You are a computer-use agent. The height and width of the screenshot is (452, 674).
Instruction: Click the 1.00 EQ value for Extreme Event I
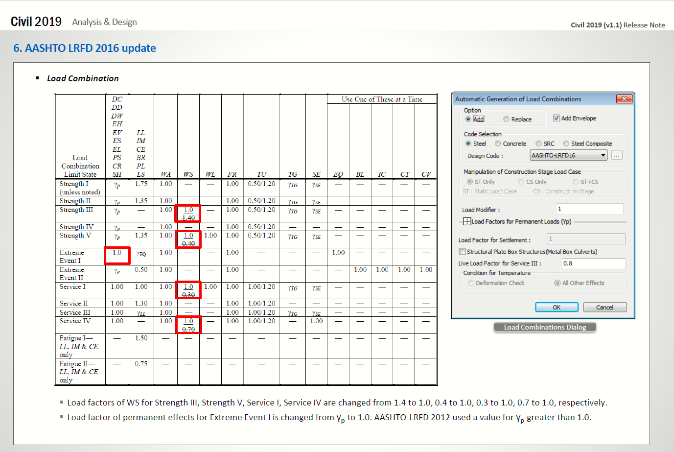pos(338,253)
